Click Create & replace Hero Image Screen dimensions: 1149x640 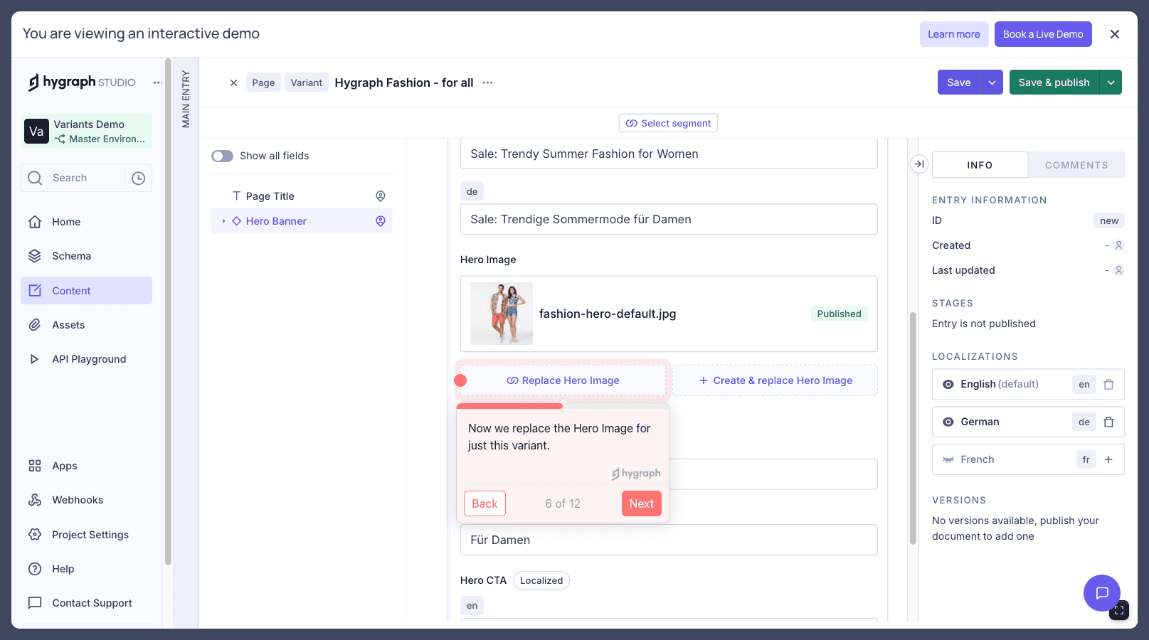pos(775,380)
